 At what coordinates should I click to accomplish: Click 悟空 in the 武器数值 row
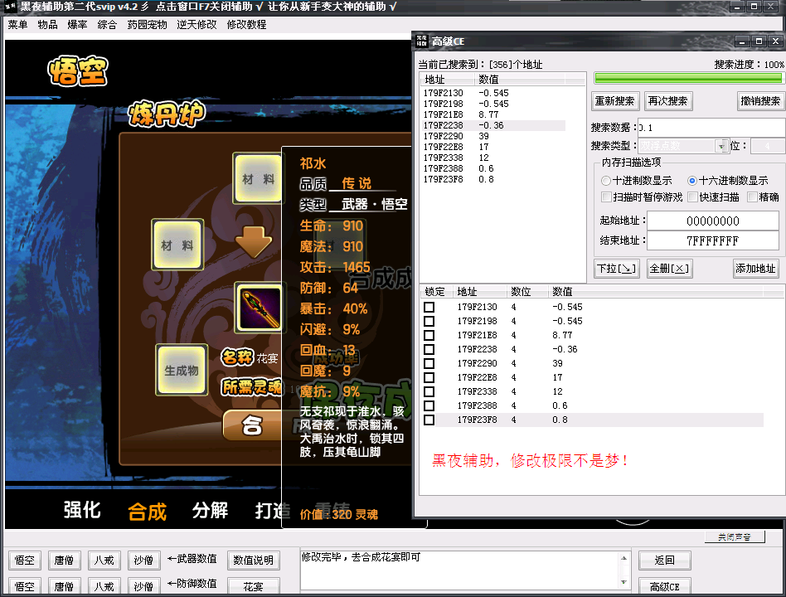tap(25, 561)
